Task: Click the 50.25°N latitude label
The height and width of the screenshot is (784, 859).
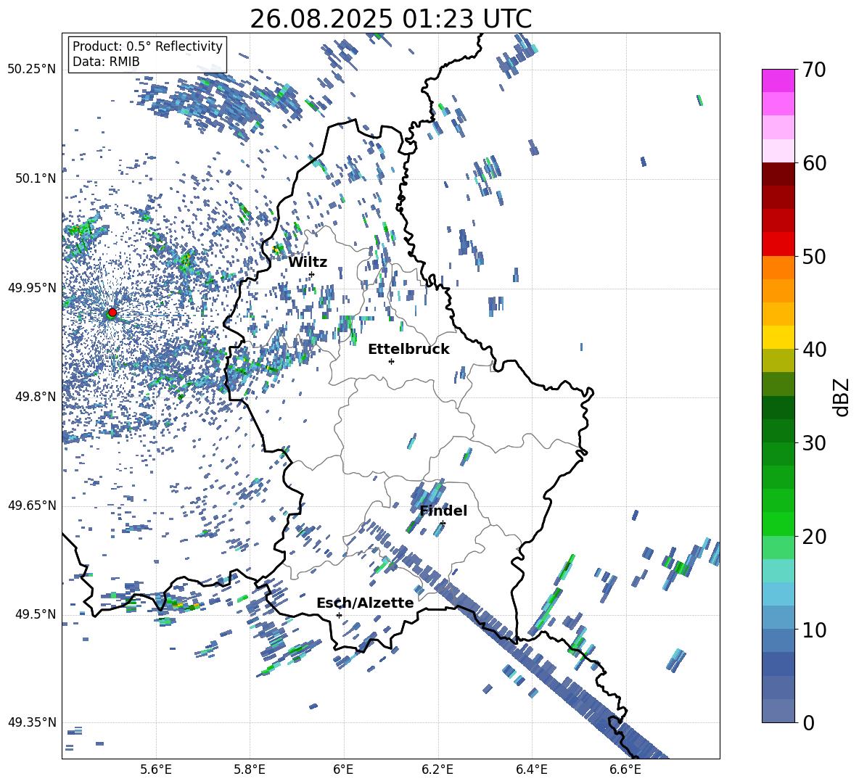Action: pyautogui.click(x=32, y=70)
